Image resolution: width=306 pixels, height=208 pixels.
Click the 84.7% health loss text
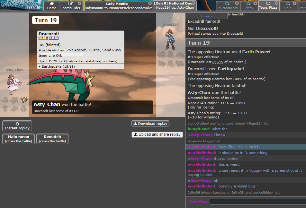pos(218,62)
